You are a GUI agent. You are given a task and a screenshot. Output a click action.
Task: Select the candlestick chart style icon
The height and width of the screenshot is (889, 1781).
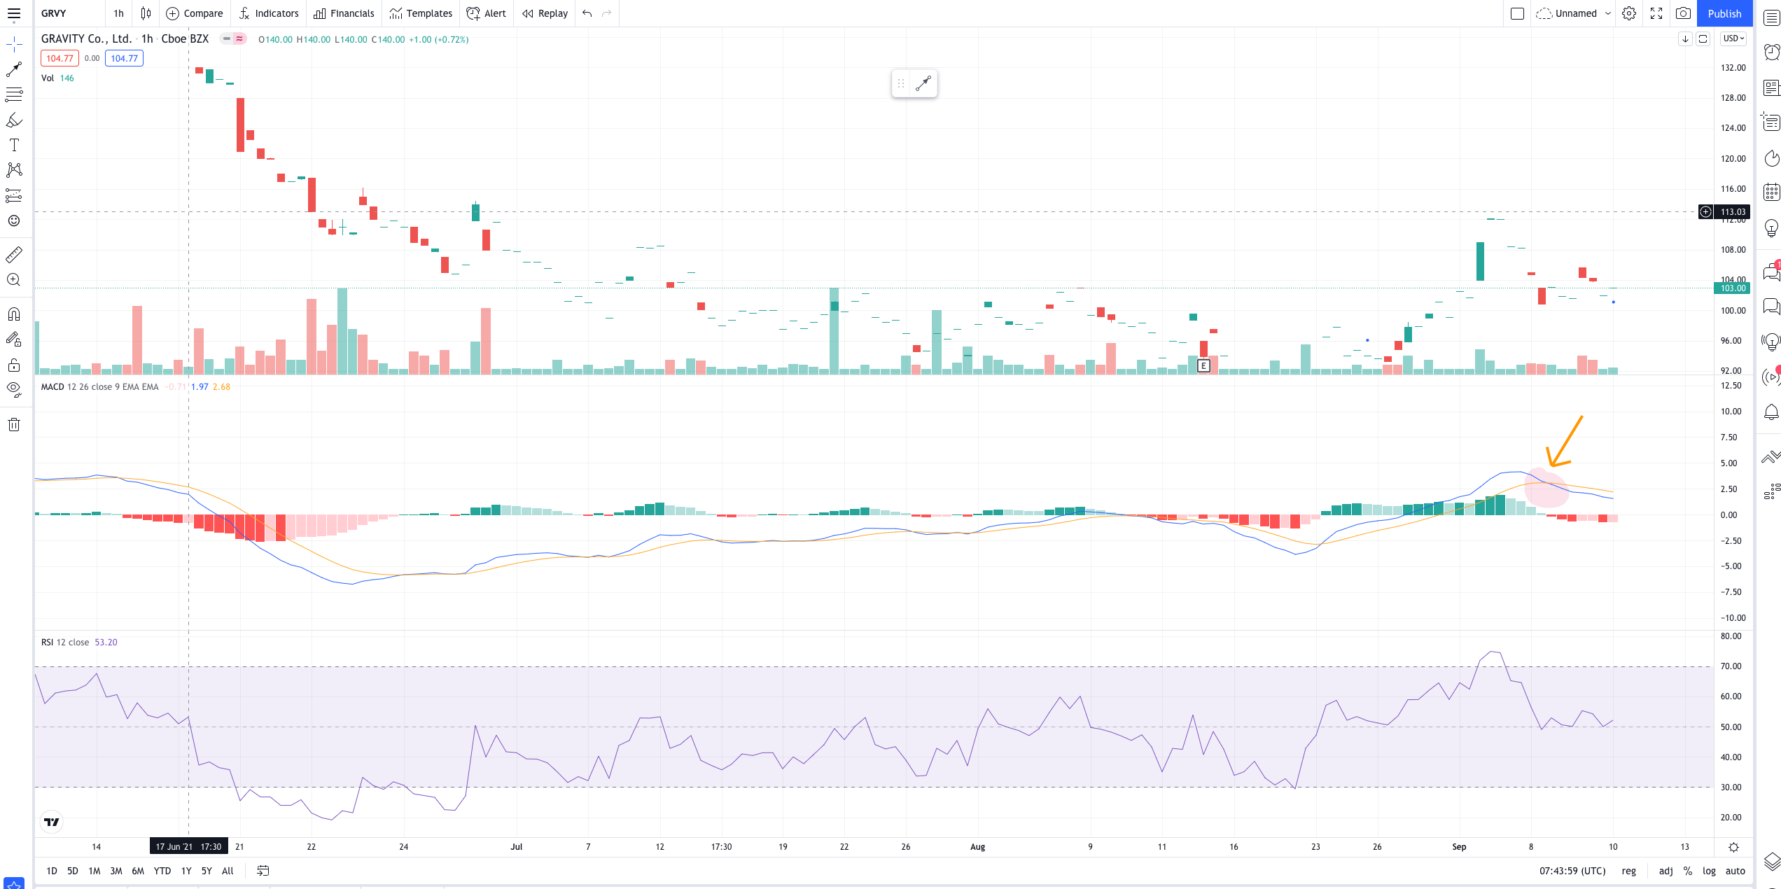click(x=146, y=13)
